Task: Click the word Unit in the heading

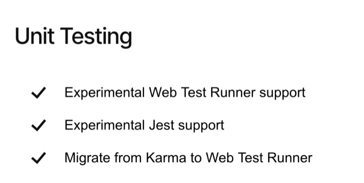Action: (x=35, y=36)
